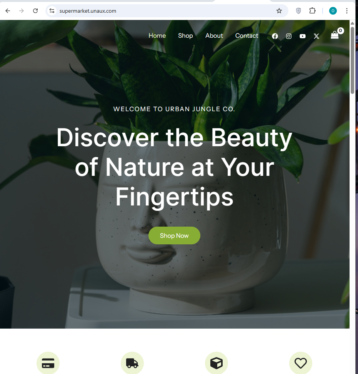Screen dimensions: 358x374
Task: Open the About navigation item
Action: (214, 35)
